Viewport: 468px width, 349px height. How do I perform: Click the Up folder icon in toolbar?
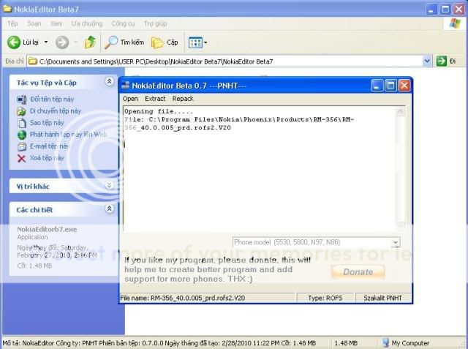(90, 42)
